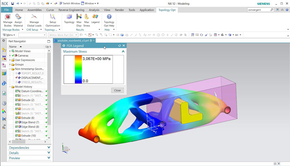Image resolution: width=290 pixels, height=166 pixels.
Task: Open the Menu dropdown
Action: 9,35
